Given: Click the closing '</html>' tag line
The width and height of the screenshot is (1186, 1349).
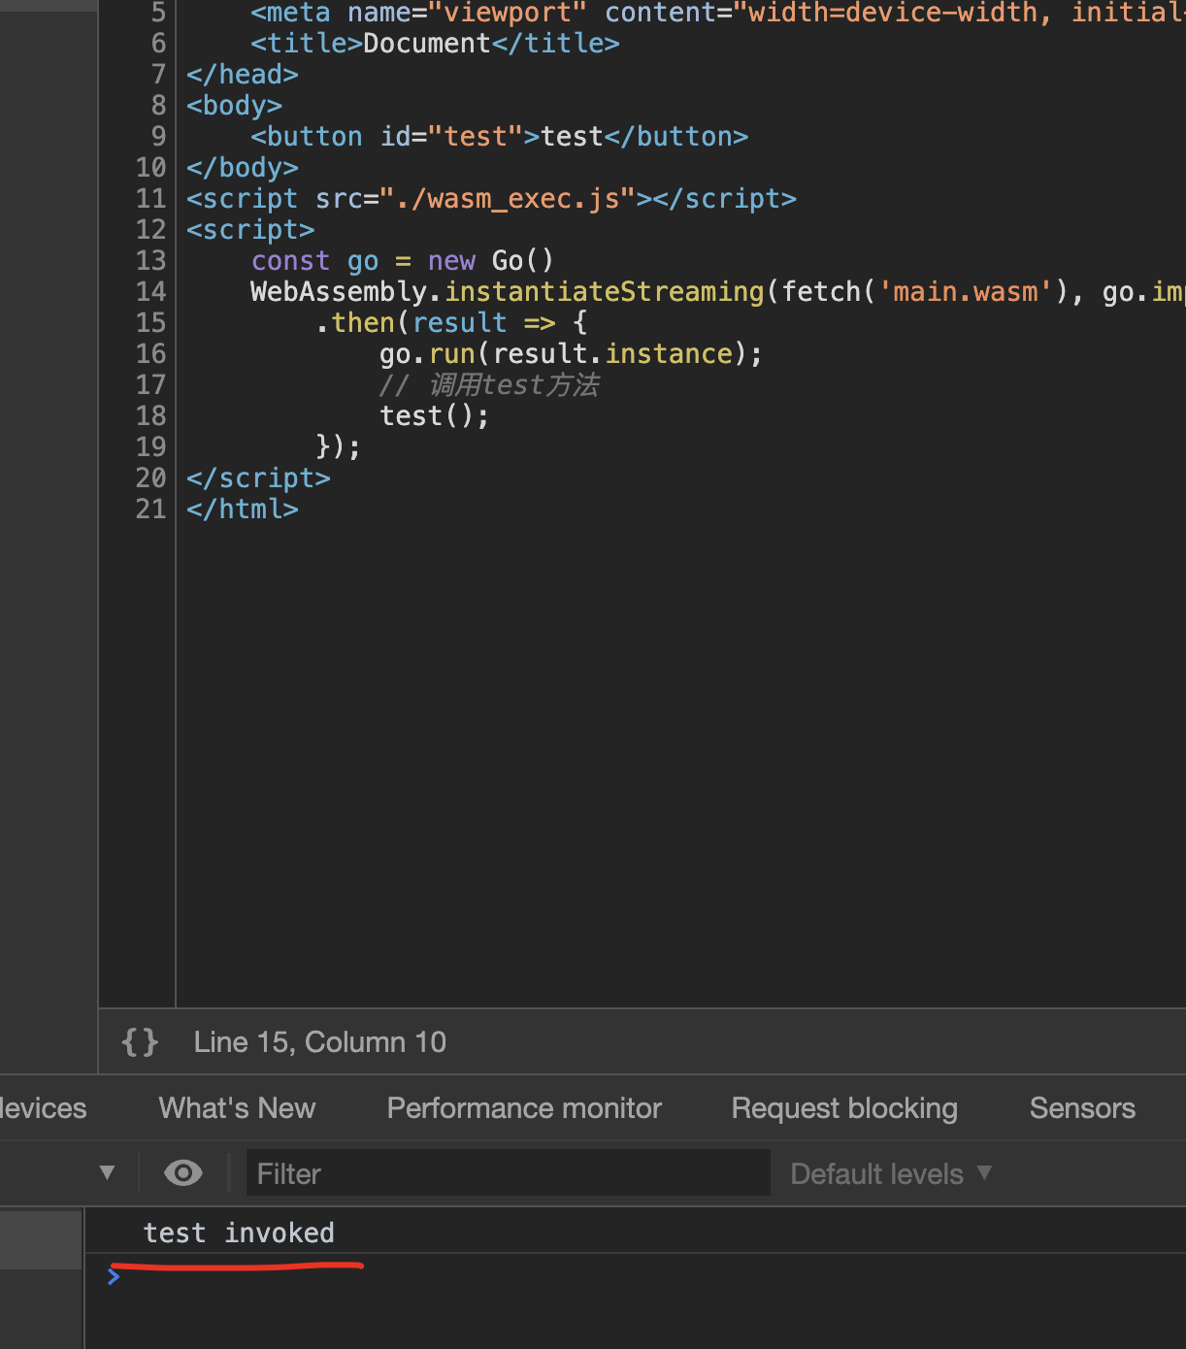Looking at the screenshot, I should pos(242,509).
